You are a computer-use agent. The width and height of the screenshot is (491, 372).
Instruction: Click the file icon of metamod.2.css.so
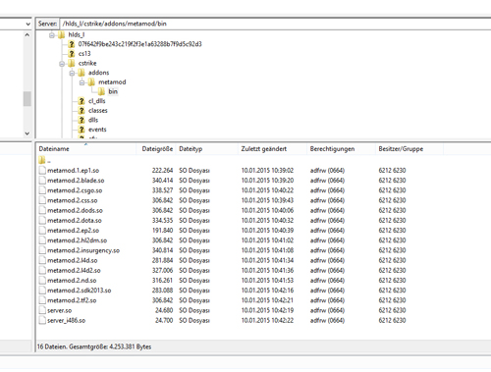tap(42, 200)
